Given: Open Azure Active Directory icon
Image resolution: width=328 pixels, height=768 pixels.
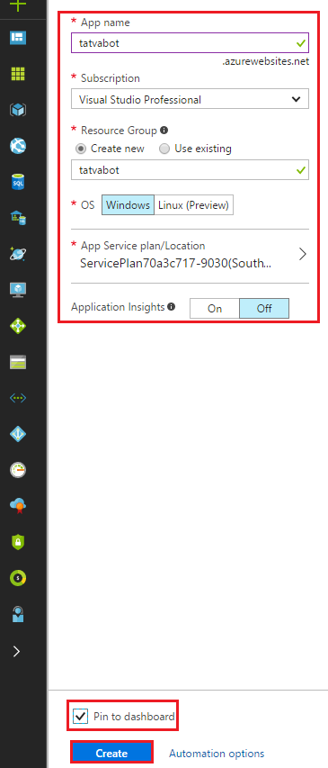Looking at the screenshot, I should pyautogui.click(x=18, y=434).
